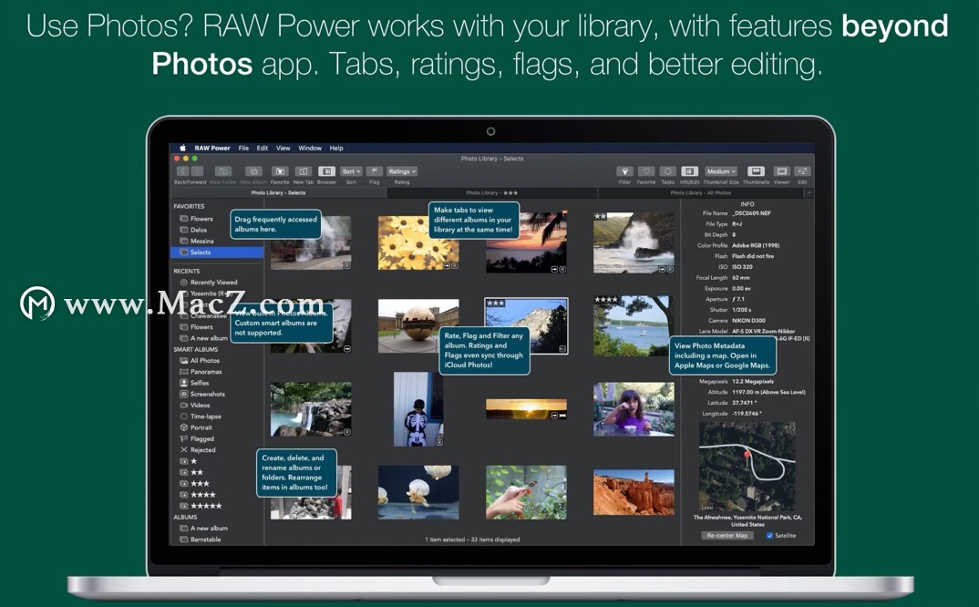The height and width of the screenshot is (607, 979).
Task: Toggle the Info/Edit panel icon
Action: click(x=689, y=171)
